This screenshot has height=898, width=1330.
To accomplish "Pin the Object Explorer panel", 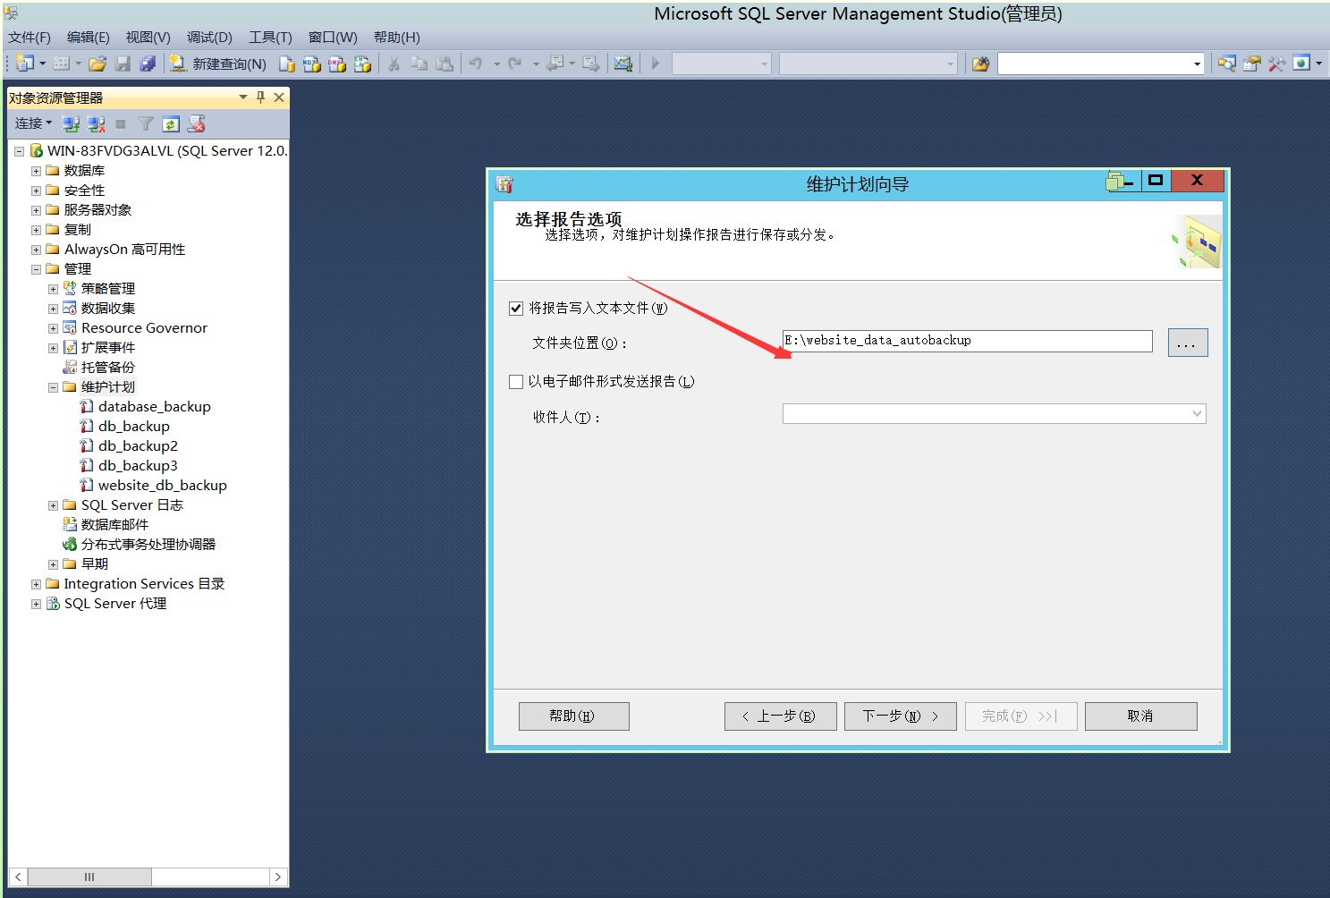I will point(261,97).
